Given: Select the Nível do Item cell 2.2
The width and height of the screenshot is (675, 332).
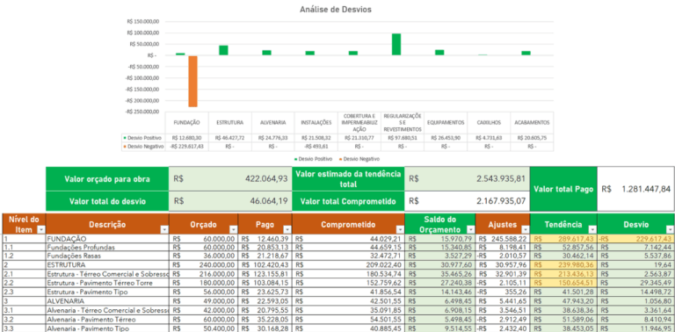Looking at the screenshot, I should pyautogui.click(x=24, y=283).
